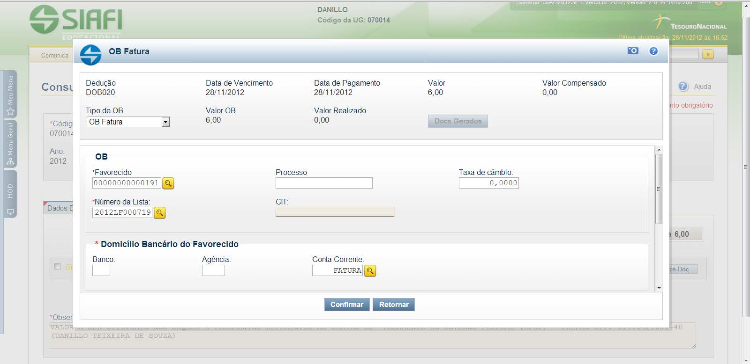Toggle the checkbox in background list row
Screen dimensions: 750x364
57,267
